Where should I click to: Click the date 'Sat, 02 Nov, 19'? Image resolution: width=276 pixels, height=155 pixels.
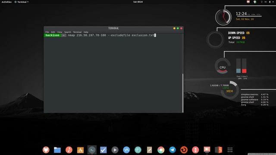click(x=245, y=19)
